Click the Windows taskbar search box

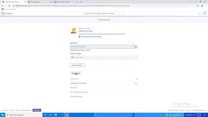24,115
